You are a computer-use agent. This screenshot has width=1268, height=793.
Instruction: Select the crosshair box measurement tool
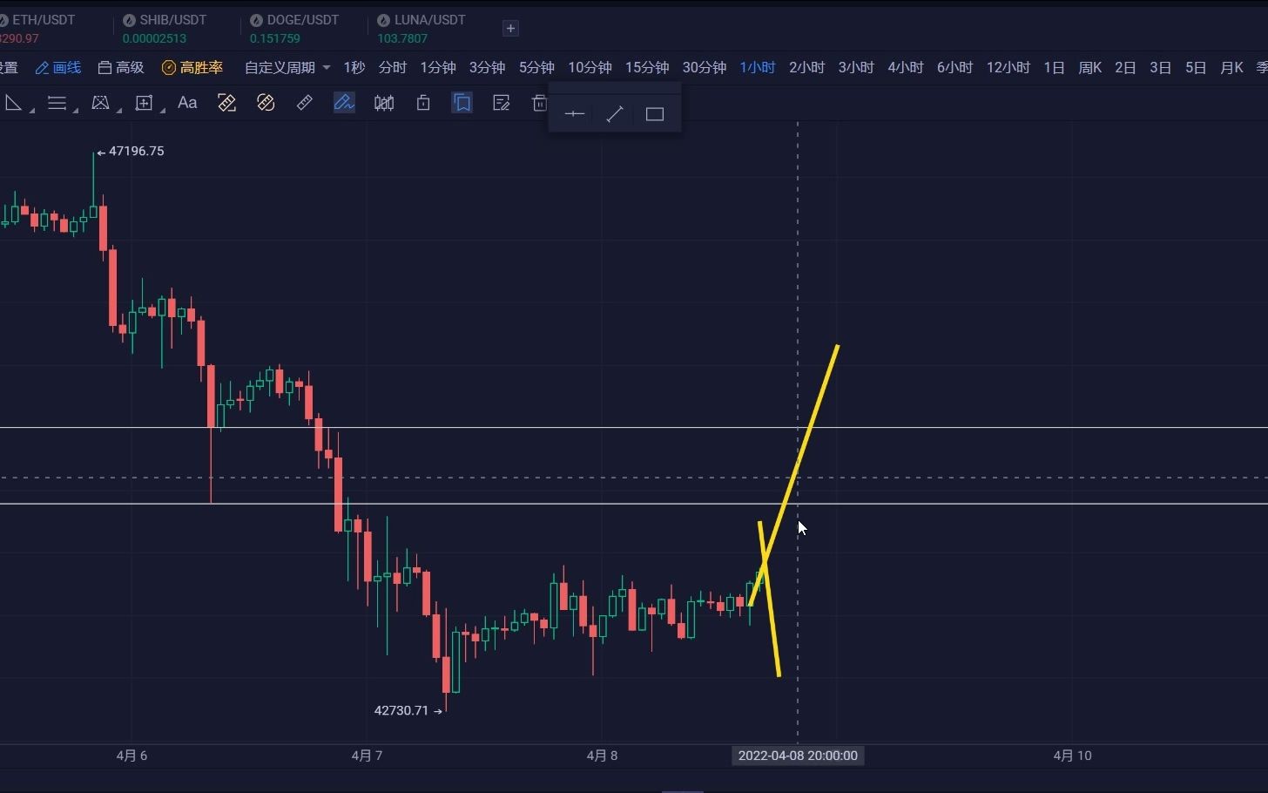[x=144, y=103]
